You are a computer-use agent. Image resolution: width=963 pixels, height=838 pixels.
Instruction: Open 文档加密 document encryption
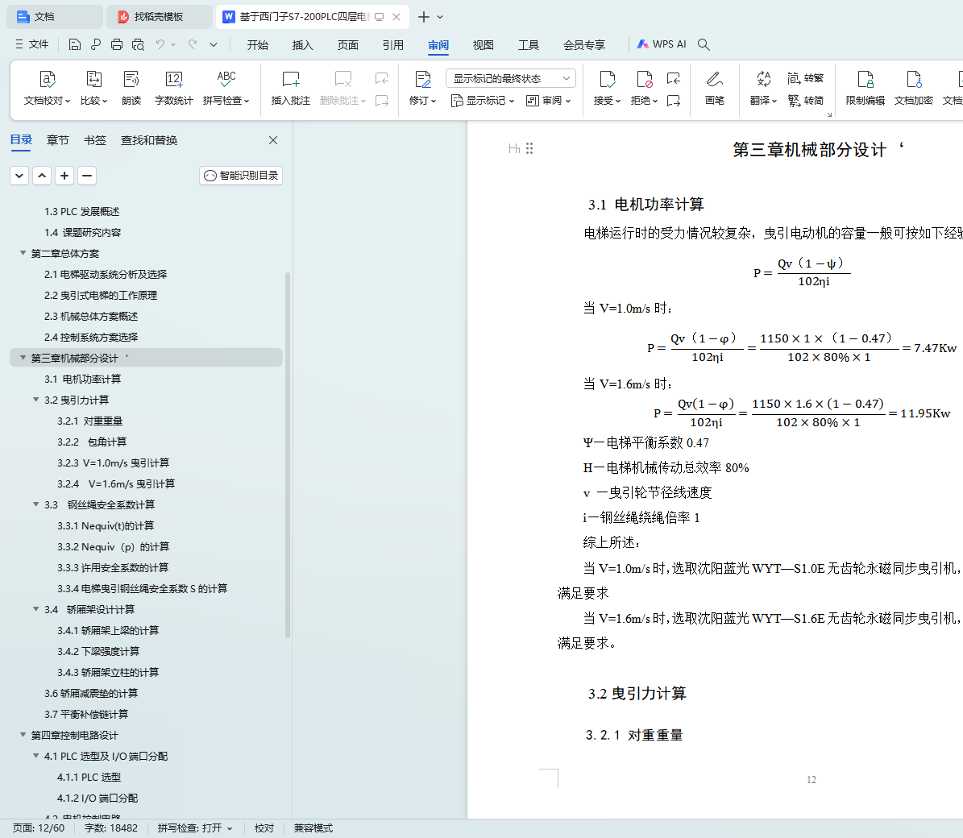(x=914, y=88)
